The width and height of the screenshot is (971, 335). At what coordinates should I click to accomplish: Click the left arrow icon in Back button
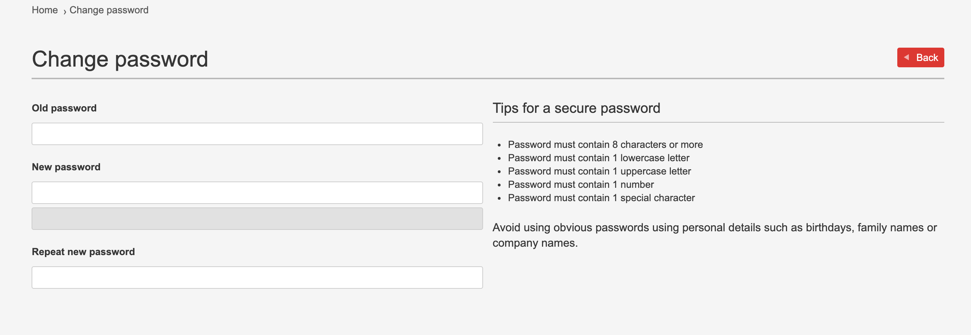(906, 57)
